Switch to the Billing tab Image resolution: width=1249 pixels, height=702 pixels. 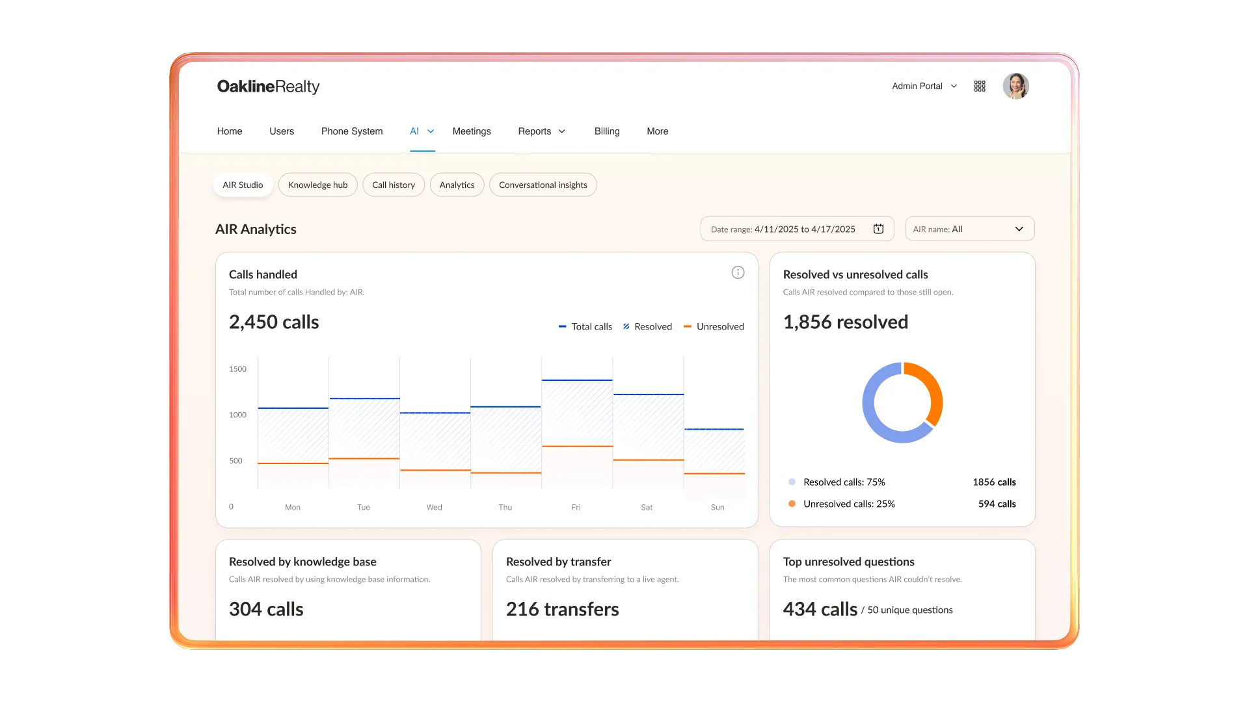click(606, 131)
